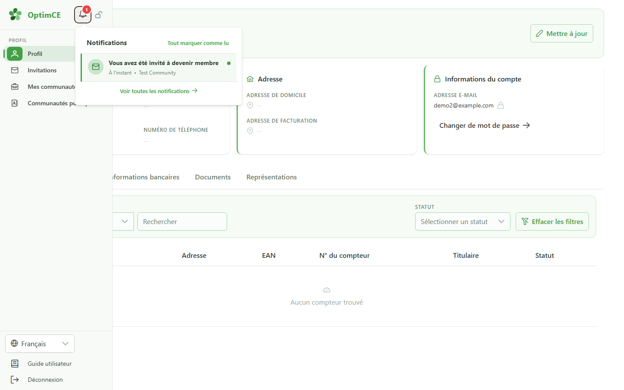This screenshot has height=390, width=624.
Task: Click the demo2@example.com email text
Action: (464, 105)
